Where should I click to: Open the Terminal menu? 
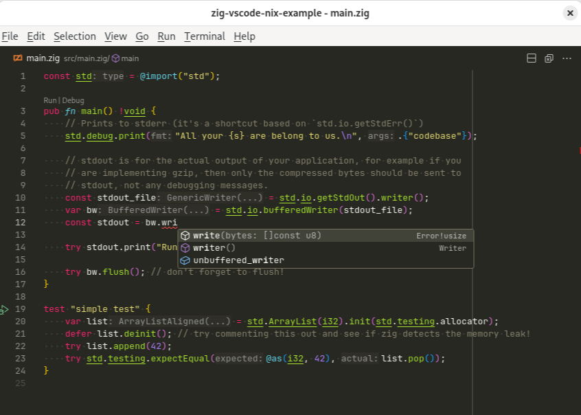pyautogui.click(x=205, y=36)
